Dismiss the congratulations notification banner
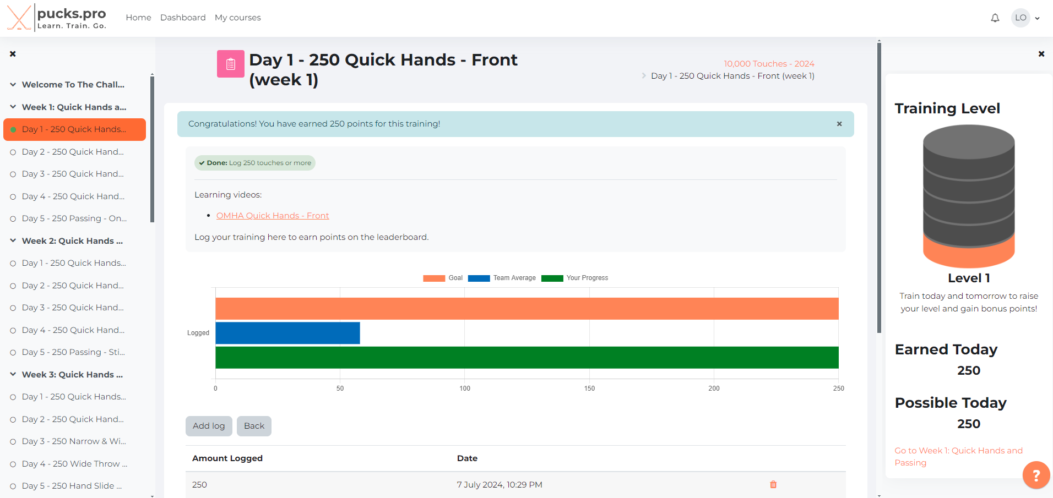The height and width of the screenshot is (498, 1053). pyautogui.click(x=839, y=124)
